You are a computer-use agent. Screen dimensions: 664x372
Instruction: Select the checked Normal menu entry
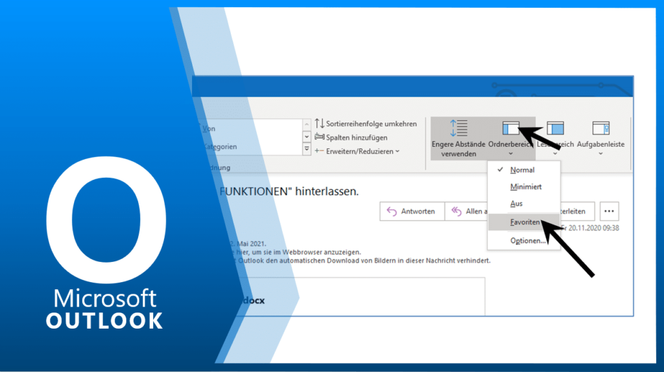(524, 170)
